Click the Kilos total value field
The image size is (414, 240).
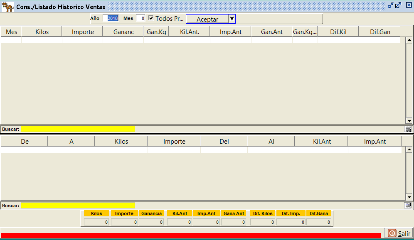pyautogui.click(x=96, y=222)
